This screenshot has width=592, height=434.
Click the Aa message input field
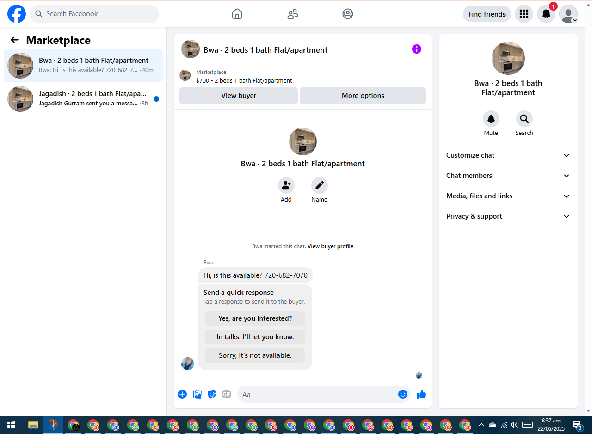(317, 394)
